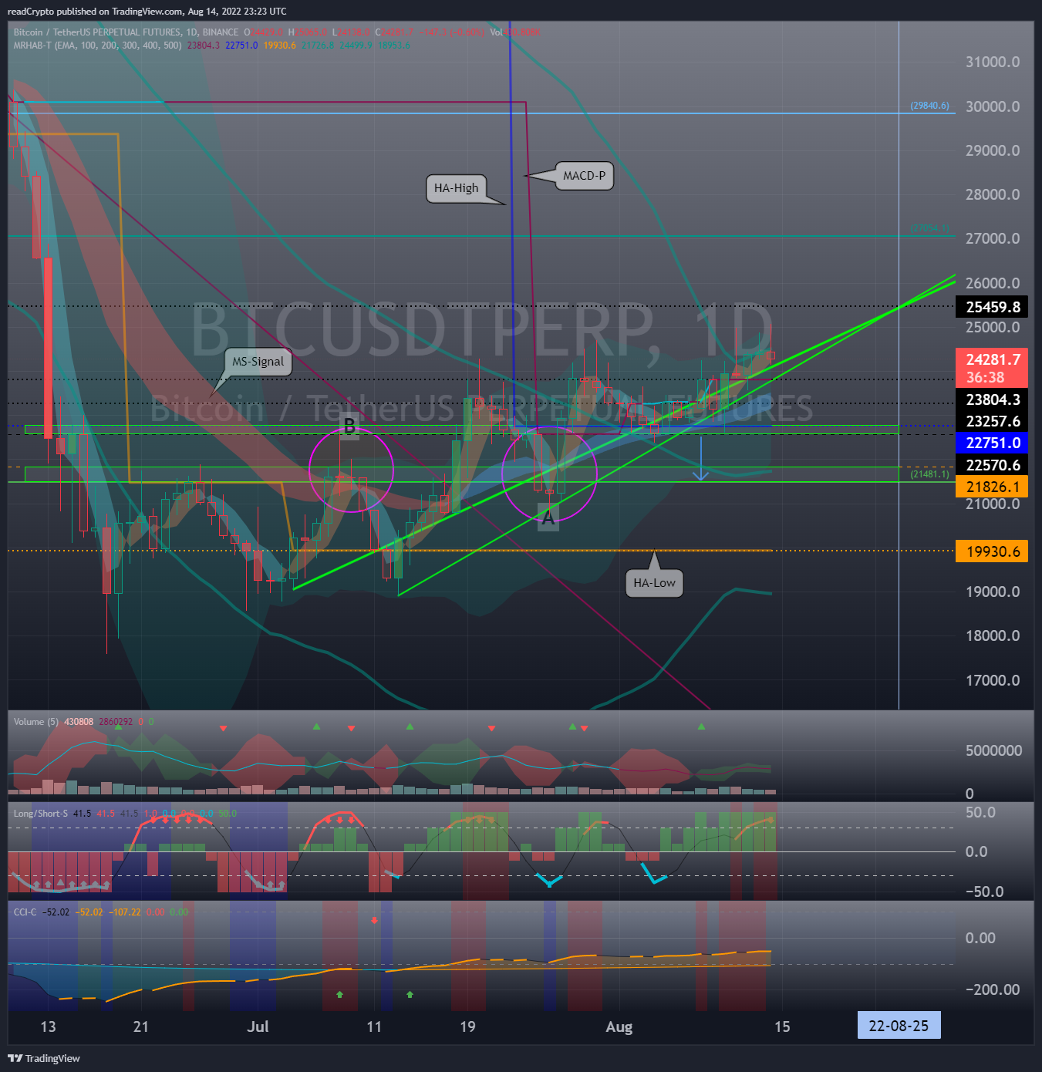Click the 31000.0 price scale label
The image size is (1042, 1072).
click(x=992, y=62)
